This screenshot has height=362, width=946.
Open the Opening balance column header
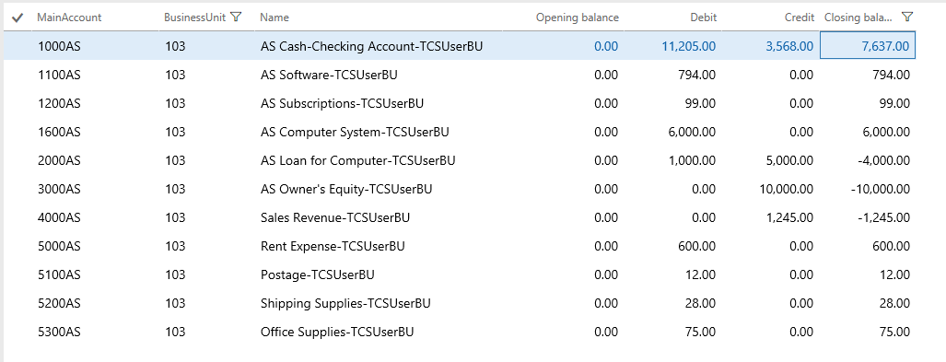tap(578, 18)
